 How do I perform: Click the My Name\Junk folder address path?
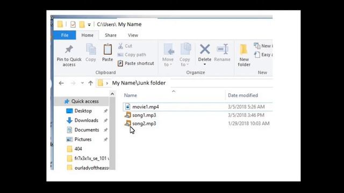click(x=139, y=83)
